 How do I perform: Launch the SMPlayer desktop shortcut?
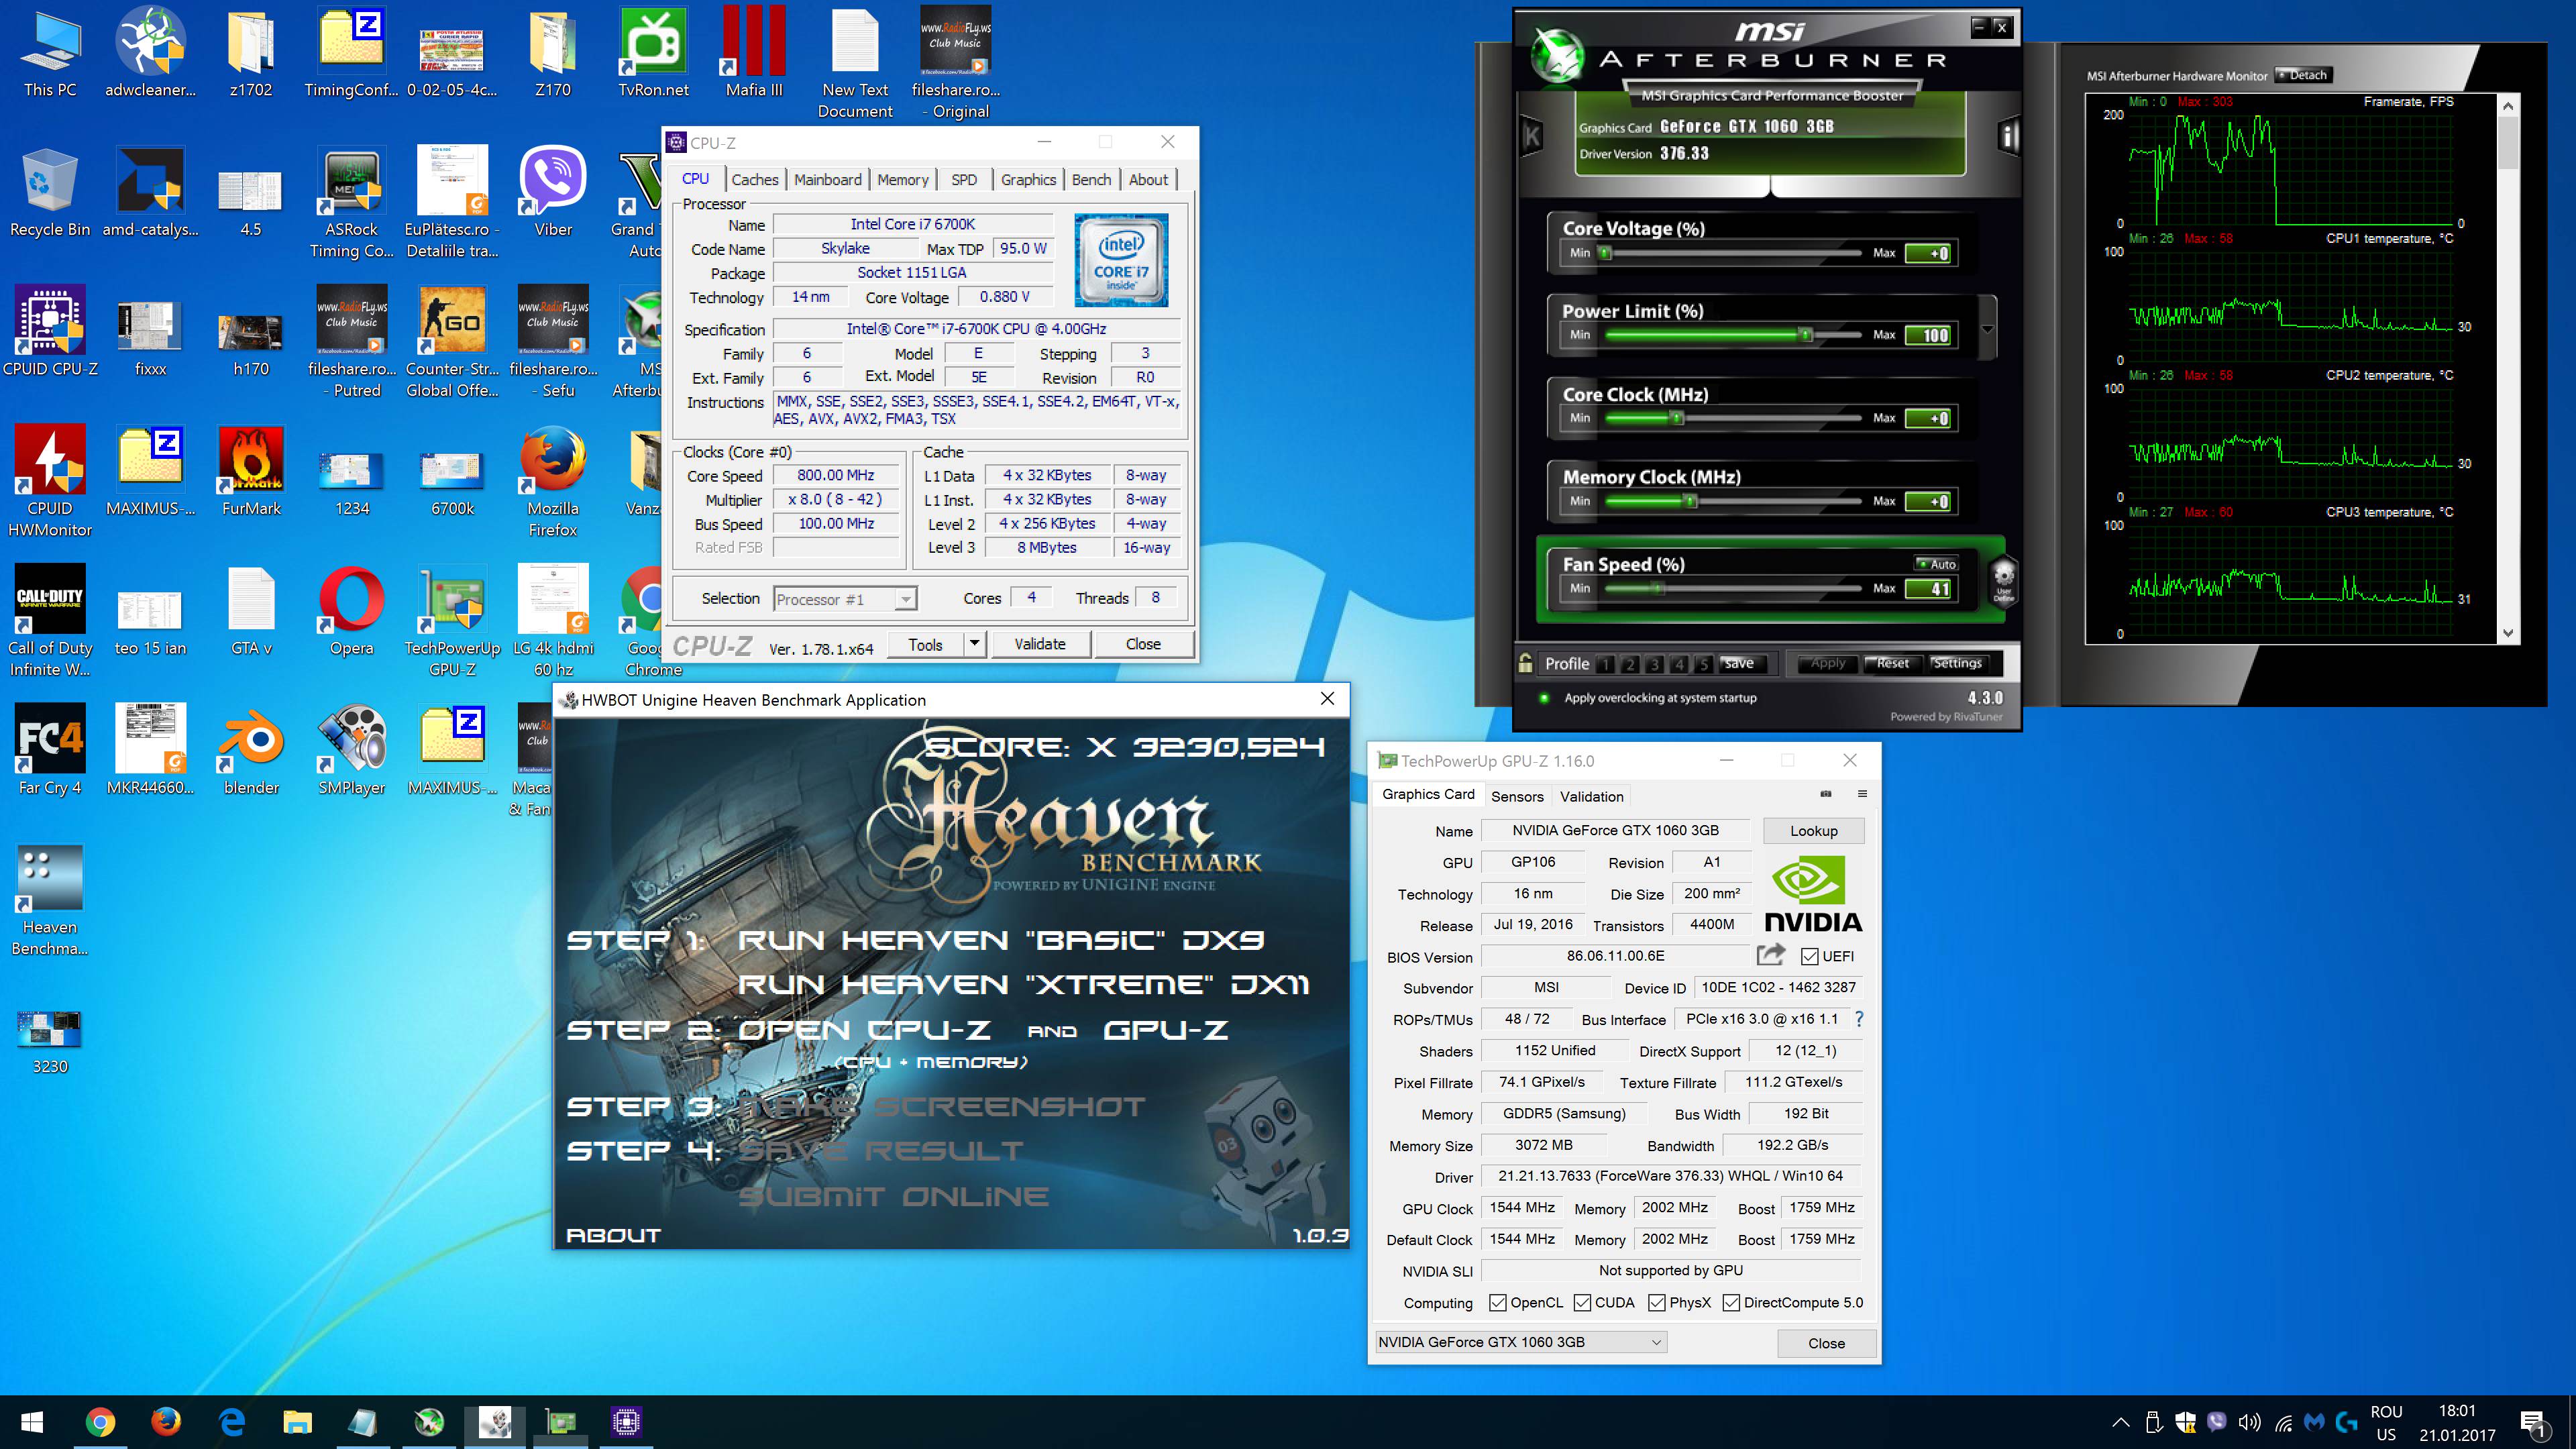click(352, 750)
